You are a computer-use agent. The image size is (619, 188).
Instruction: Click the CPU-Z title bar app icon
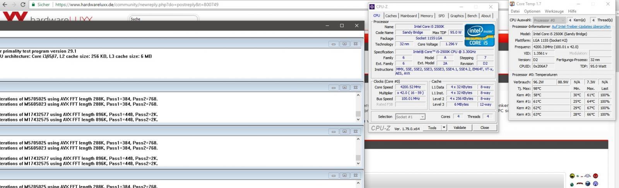point(372,7)
